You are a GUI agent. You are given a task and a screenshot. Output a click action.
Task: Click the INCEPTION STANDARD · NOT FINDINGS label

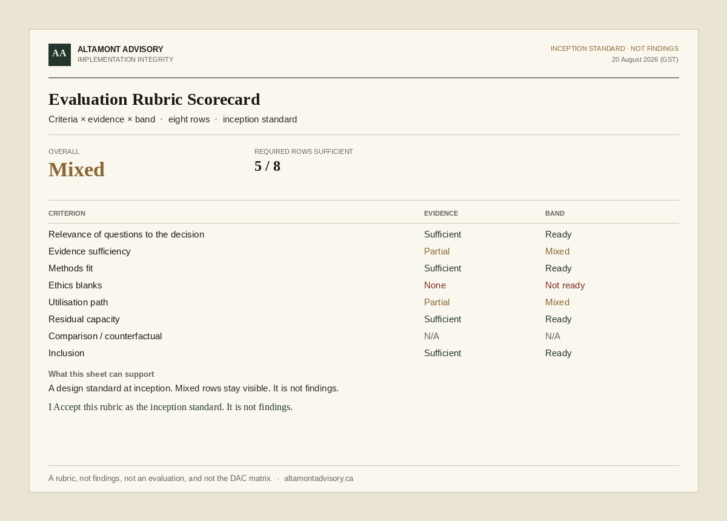(614, 48)
